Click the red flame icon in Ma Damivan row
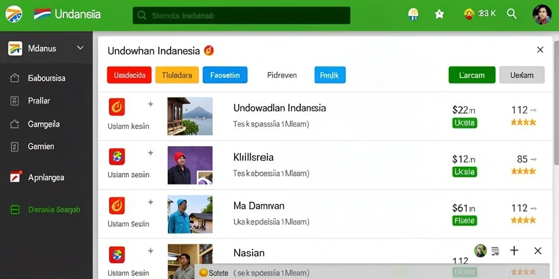 (x=117, y=205)
